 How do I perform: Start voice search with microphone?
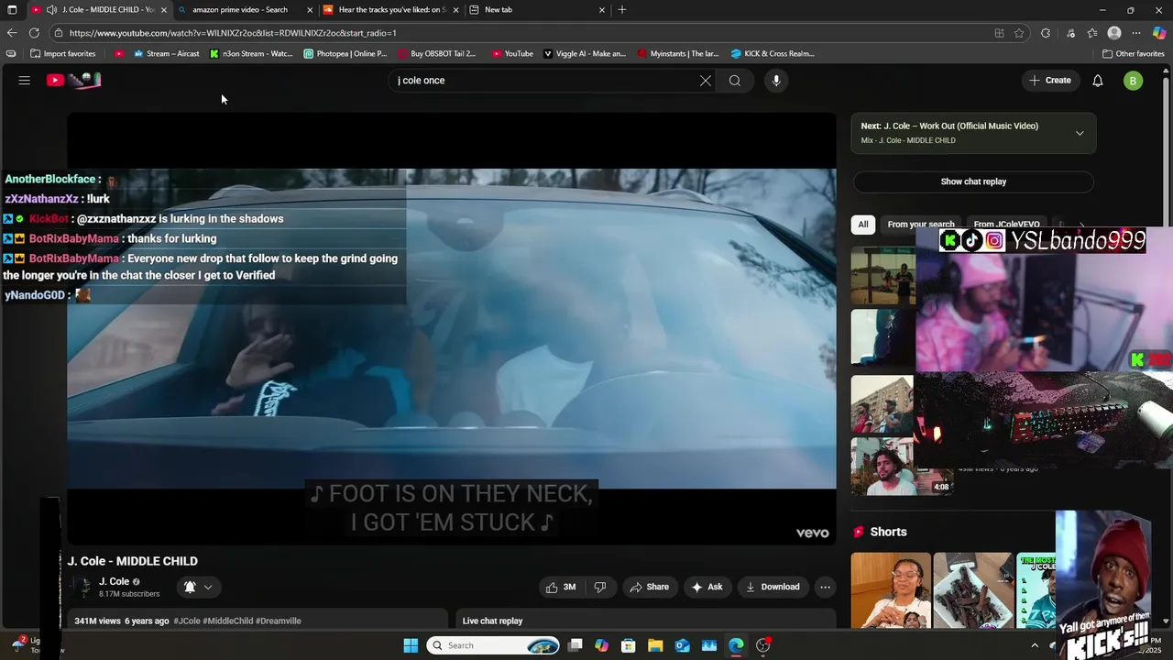point(776,81)
